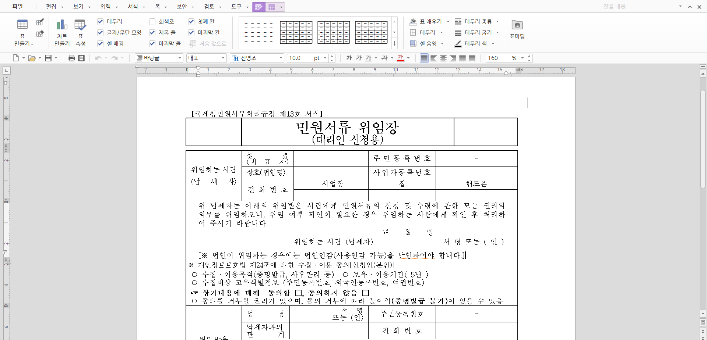Uncheck the 제목 줄 checkbox
Viewport: 707px width, 340px height.
point(152,33)
